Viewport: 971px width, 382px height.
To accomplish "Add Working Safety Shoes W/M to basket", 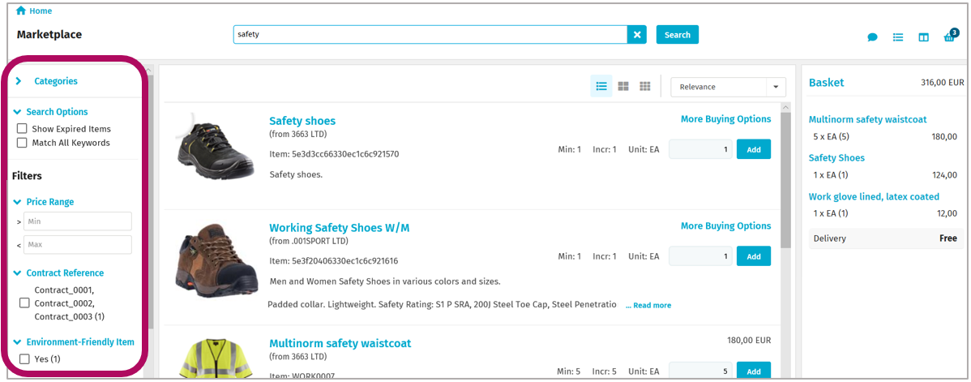I will (754, 256).
